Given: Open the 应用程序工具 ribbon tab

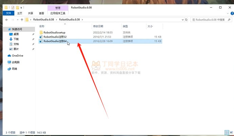Looking at the screenshot, I should pyautogui.click(x=58, y=13).
